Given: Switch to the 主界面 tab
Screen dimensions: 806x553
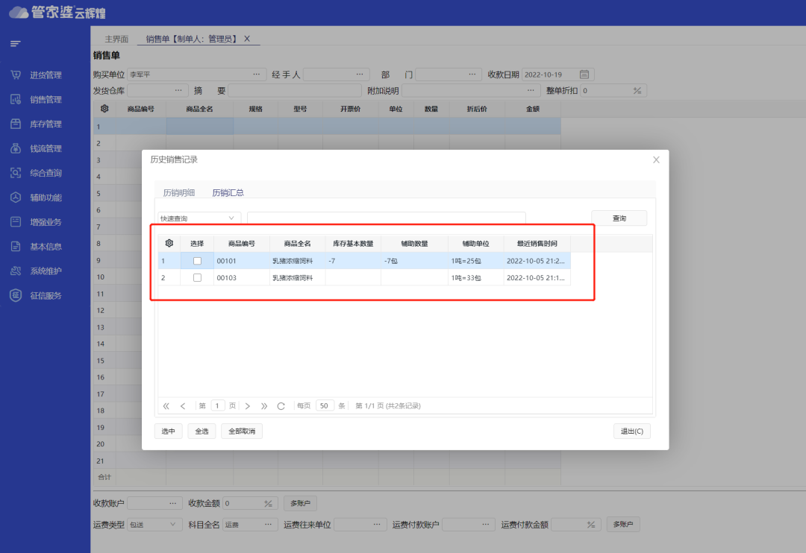Looking at the screenshot, I should pos(116,39).
